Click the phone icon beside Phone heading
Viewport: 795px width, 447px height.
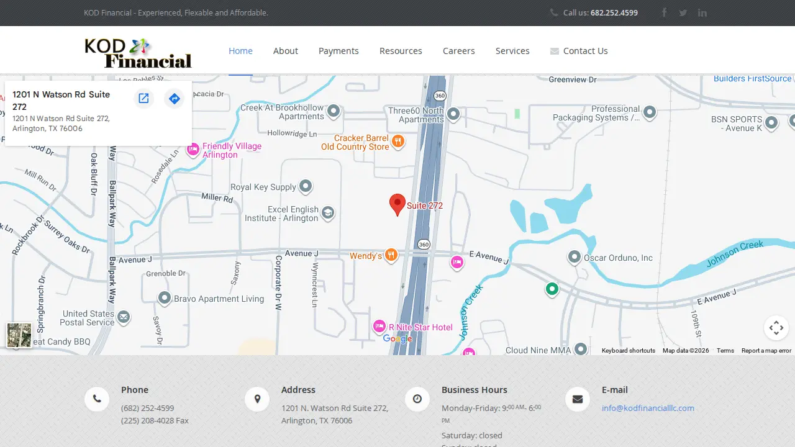(x=97, y=399)
